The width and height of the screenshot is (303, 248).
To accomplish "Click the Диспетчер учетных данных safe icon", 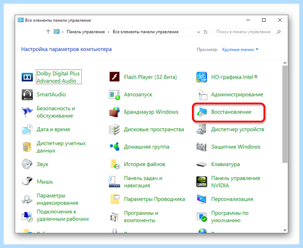I will click(27, 147).
